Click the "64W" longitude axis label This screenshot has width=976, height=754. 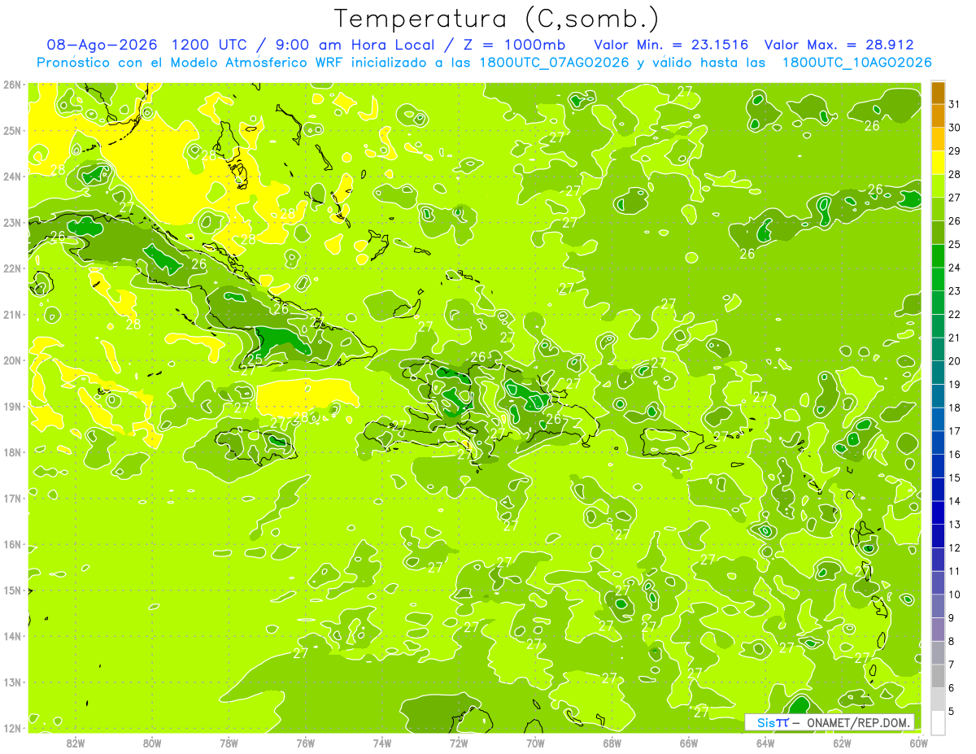765,743
